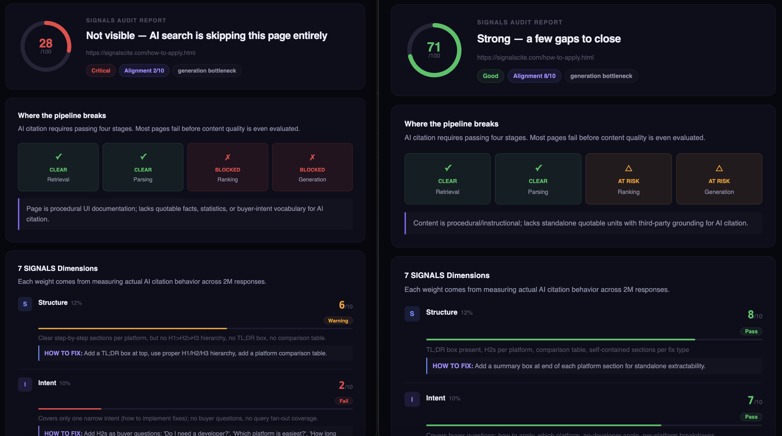Click the I Intent icon in the right report
Image resolution: width=782 pixels, height=436 pixels.
(412, 399)
